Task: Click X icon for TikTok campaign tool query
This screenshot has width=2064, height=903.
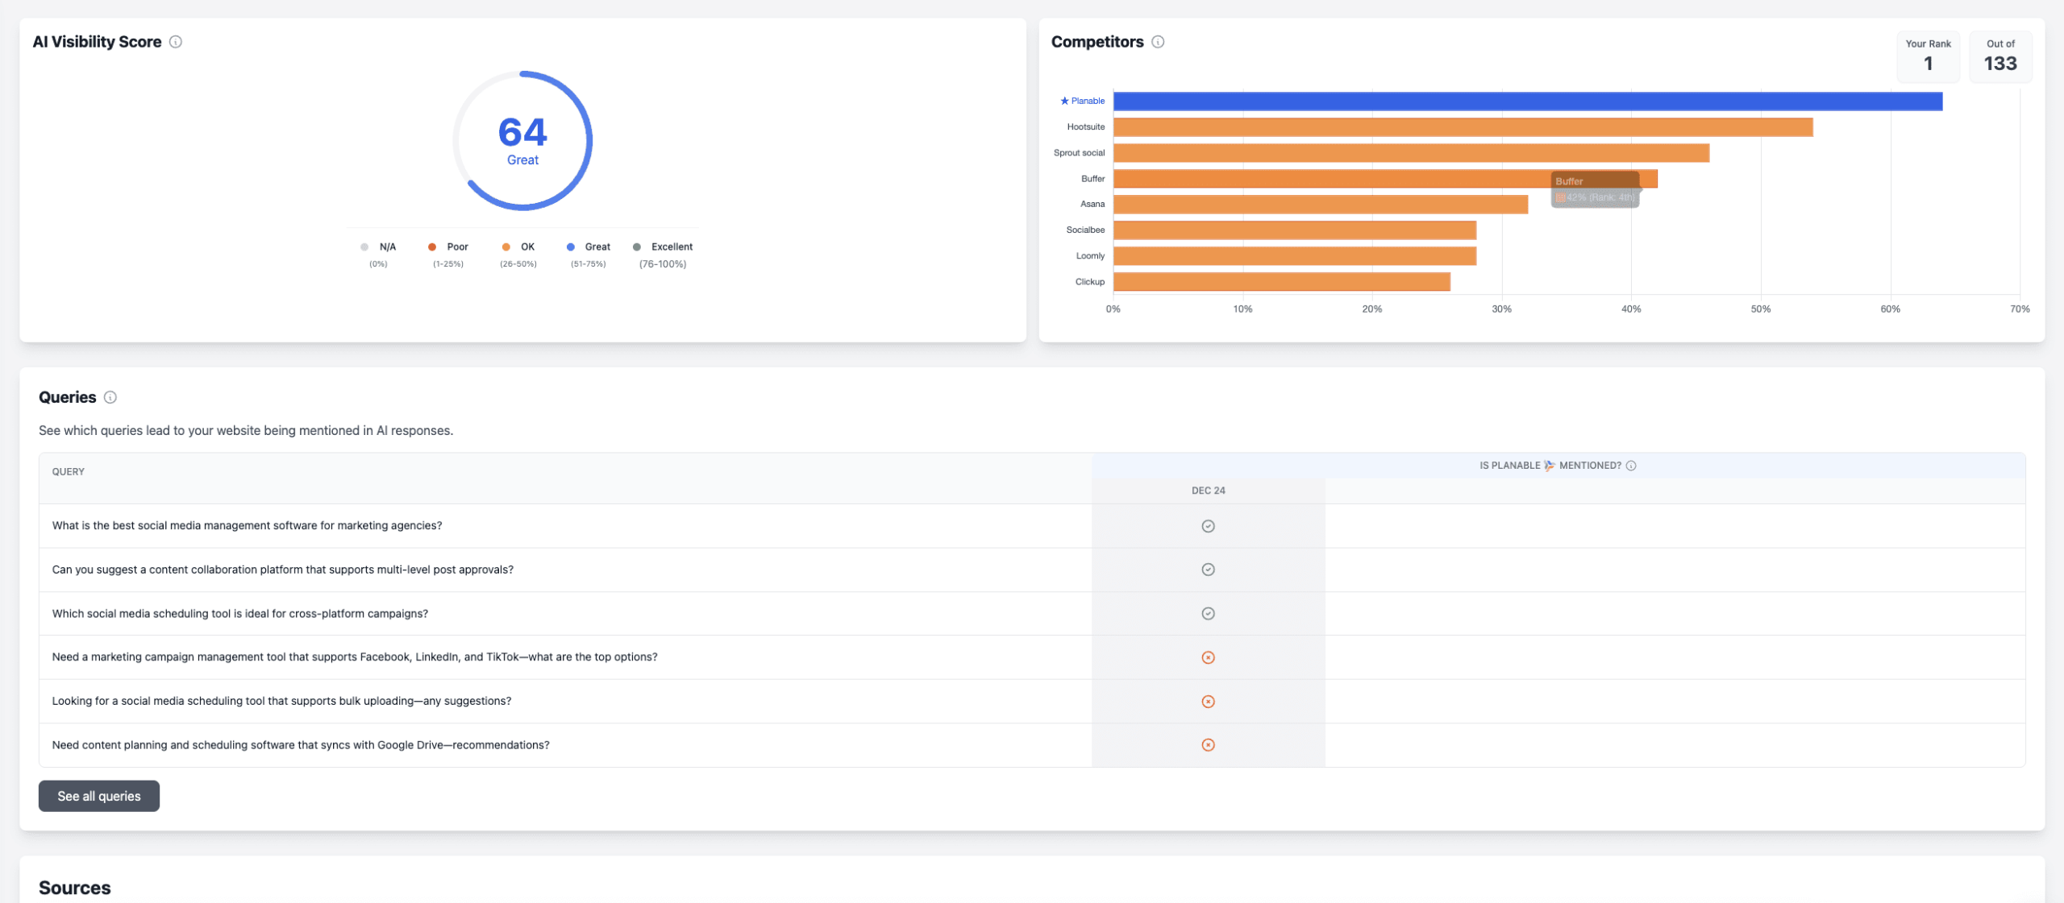Action: [1208, 657]
